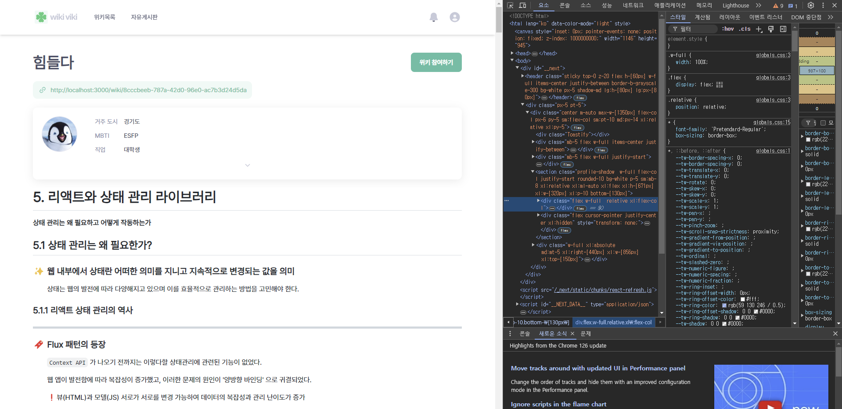Check the show-all checkbox in computed pane
This screenshot has height=409, width=842.
823,123
